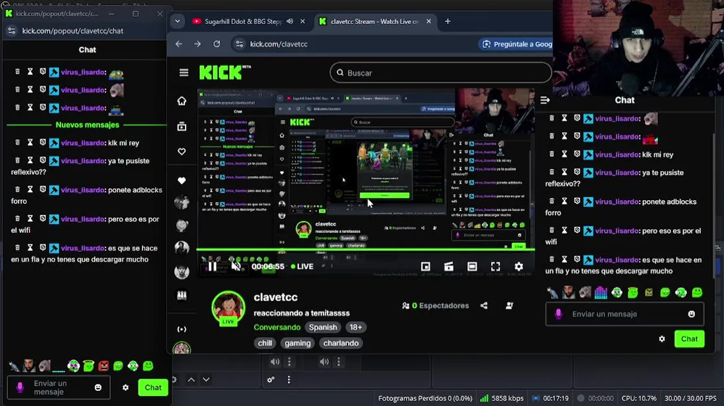Open the Kick hamburger menu in main window
Image resolution: width=724 pixels, height=406 pixels.
(x=184, y=73)
